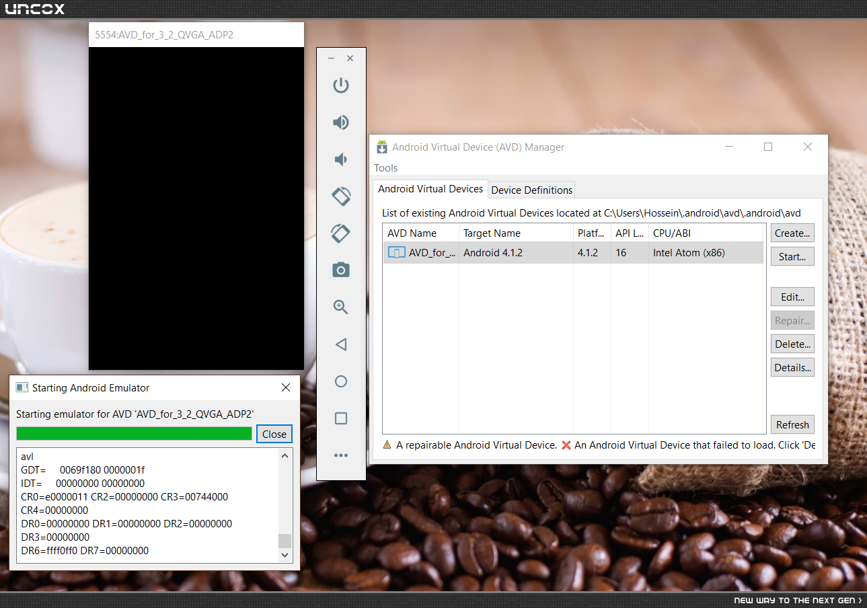Image resolution: width=867 pixels, height=608 pixels.
Task: Tap the emulator Overview square button
Action: pyautogui.click(x=341, y=418)
